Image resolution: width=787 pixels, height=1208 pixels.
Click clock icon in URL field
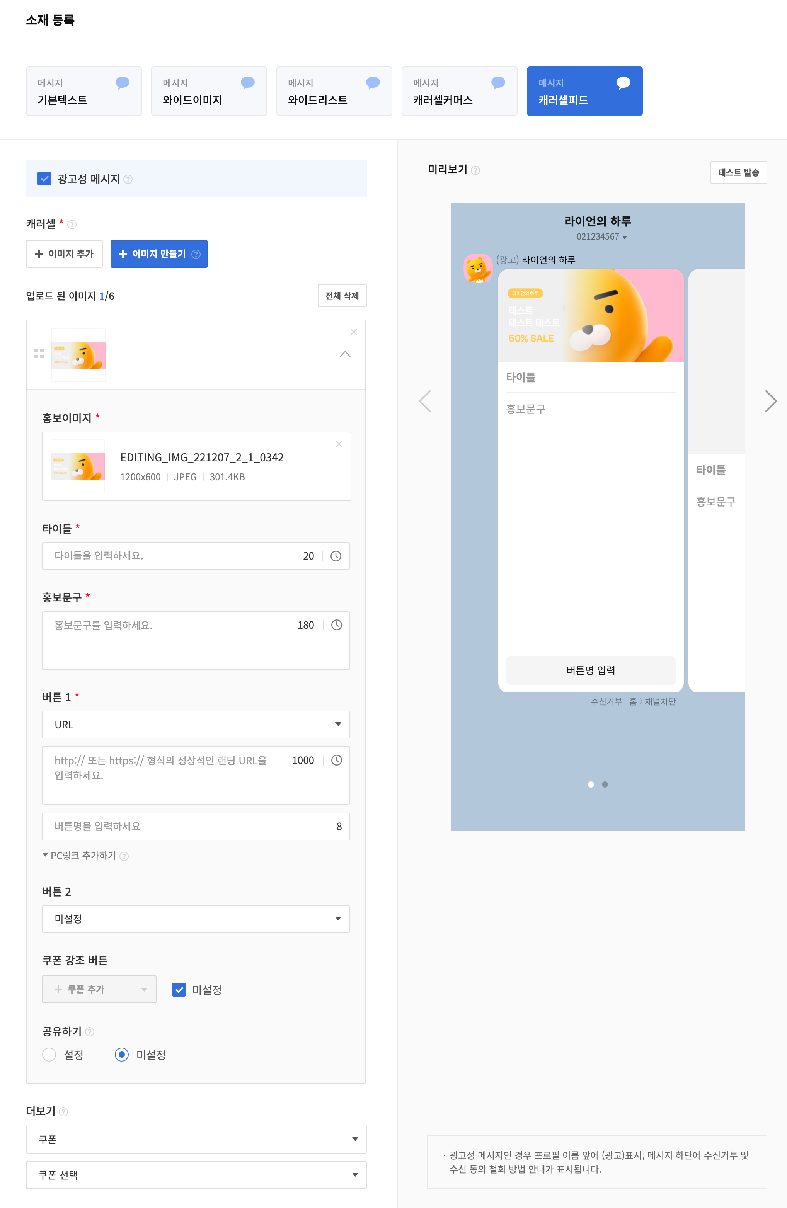(336, 761)
